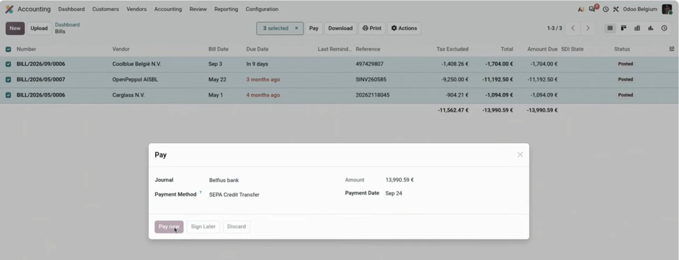Screen dimensions: 679x260
Task: Switch to kanban view
Action: [623, 28]
